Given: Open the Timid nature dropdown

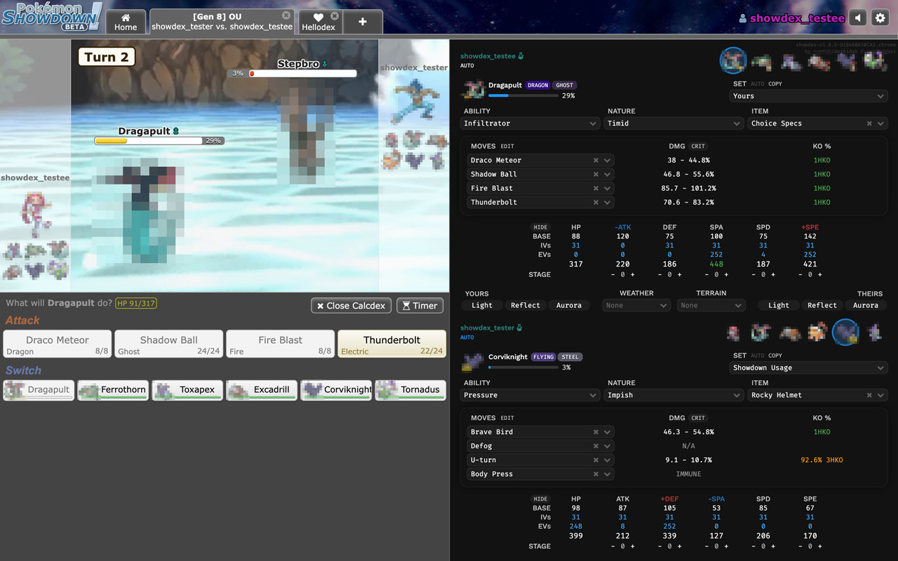Looking at the screenshot, I should 673,123.
